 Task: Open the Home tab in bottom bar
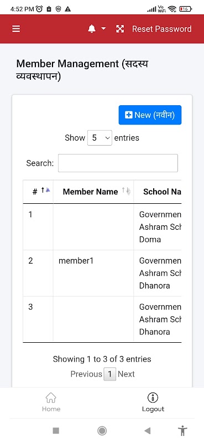[51, 402]
